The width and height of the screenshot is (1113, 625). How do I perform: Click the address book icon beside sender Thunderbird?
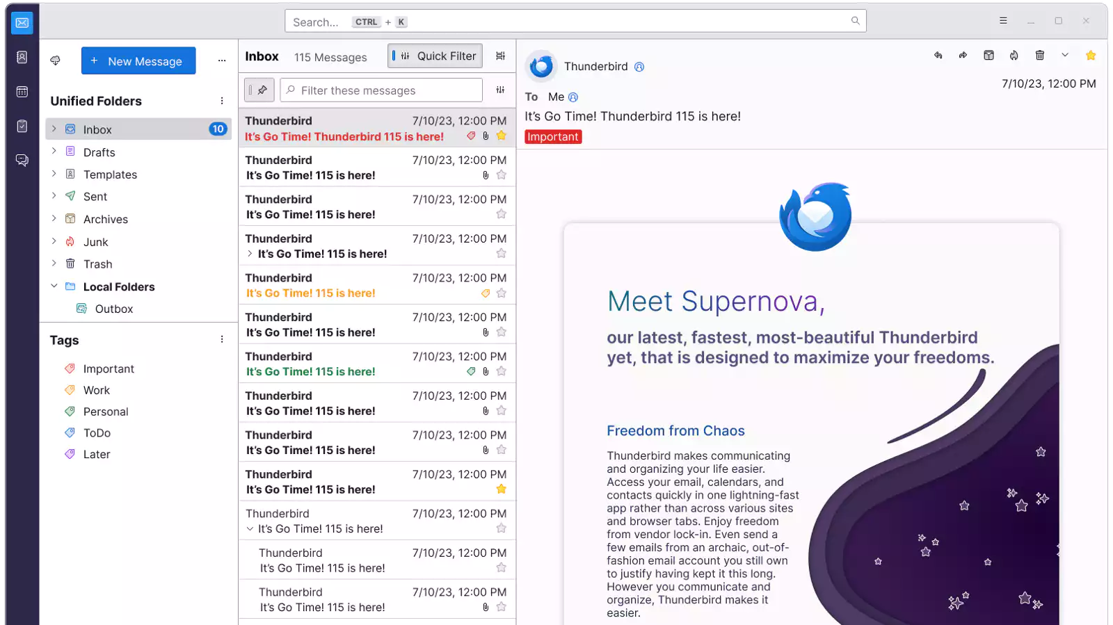639,67
